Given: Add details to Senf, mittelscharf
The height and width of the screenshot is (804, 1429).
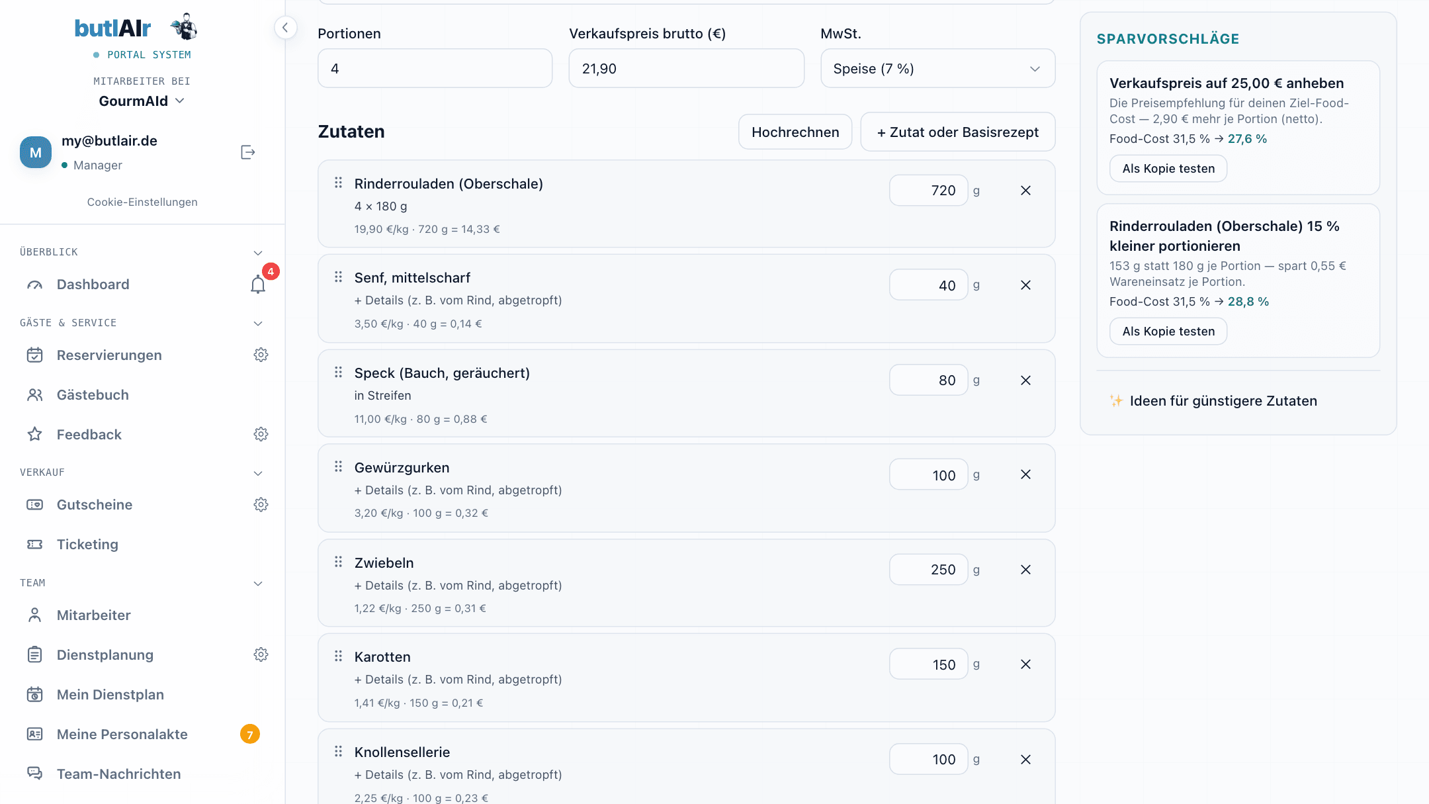Looking at the screenshot, I should pyautogui.click(x=458, y=300).
